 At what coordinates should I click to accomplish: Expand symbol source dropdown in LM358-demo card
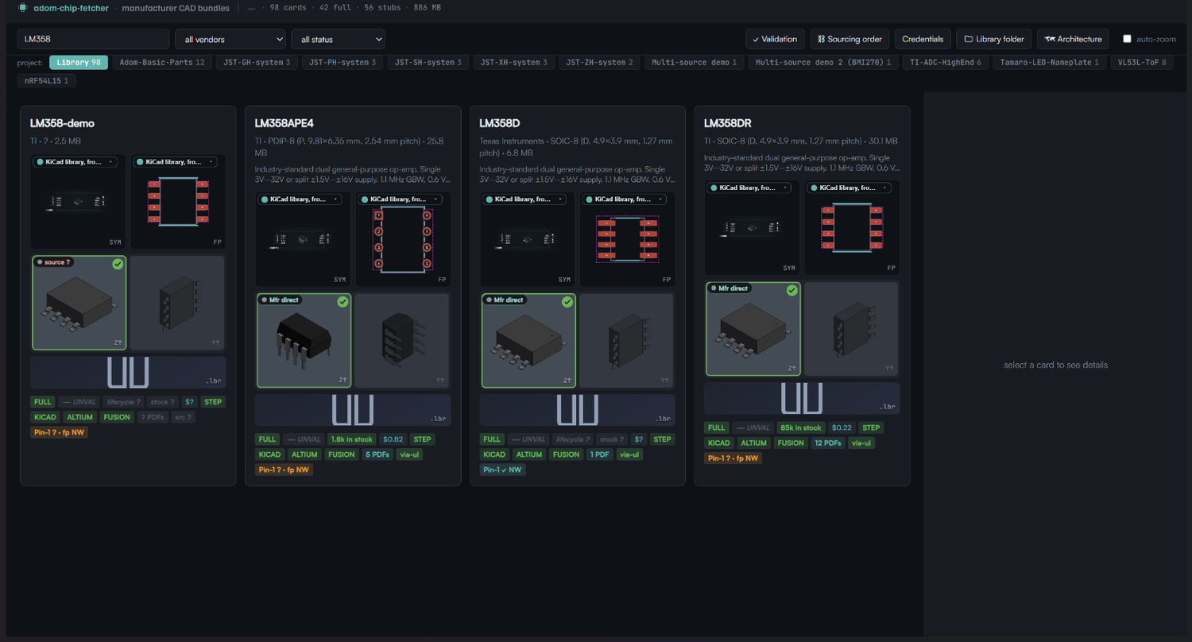click(75, 162)
